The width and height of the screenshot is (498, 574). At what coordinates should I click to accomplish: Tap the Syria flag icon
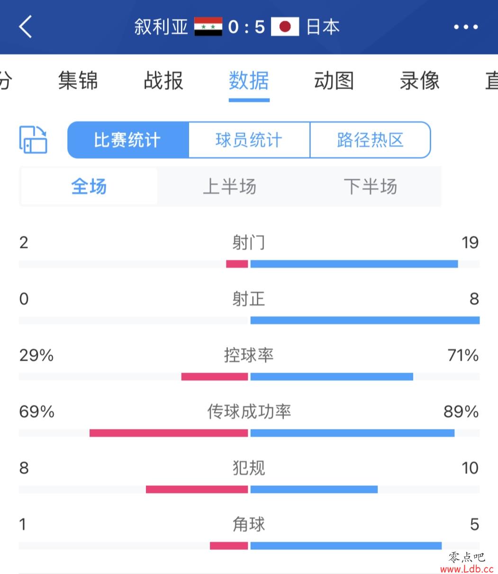(x=208, y=27)
